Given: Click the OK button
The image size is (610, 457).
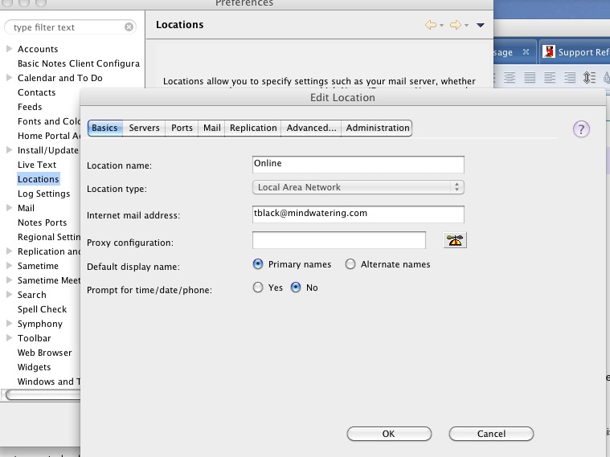Looking at the screenshot, I should [388, 434].
